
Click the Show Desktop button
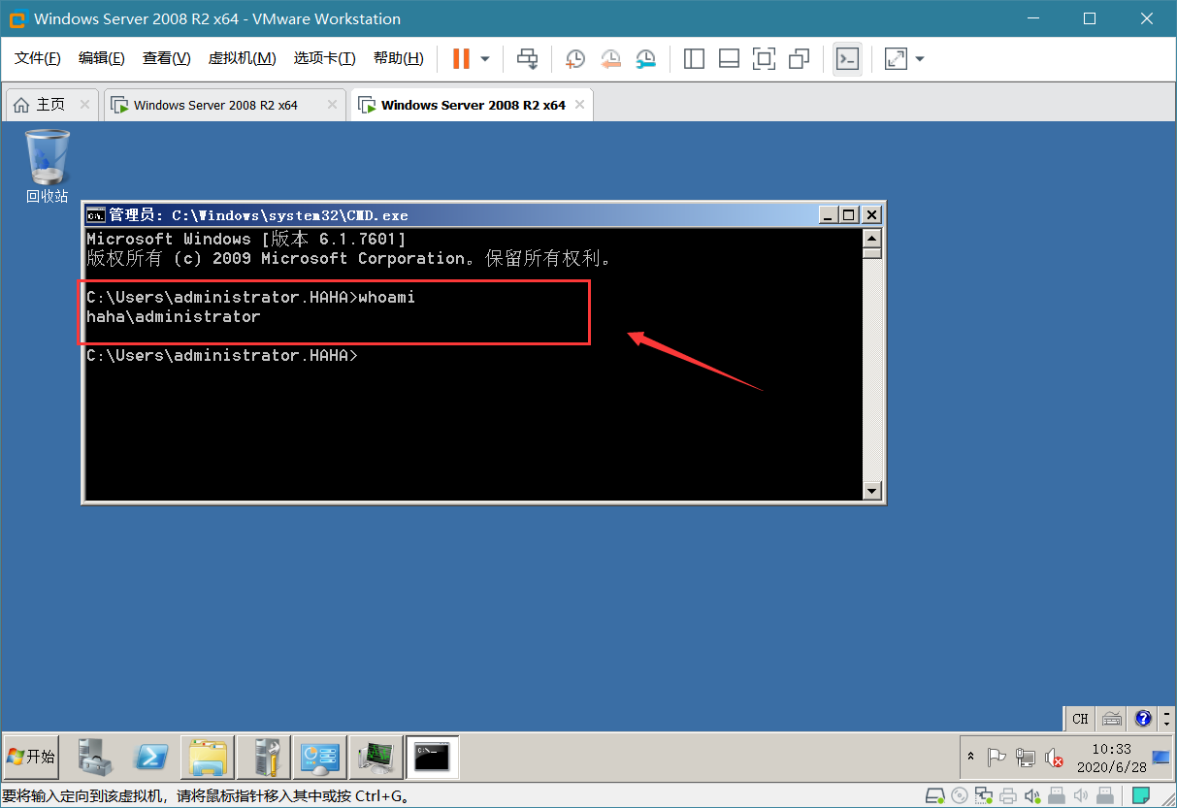coord(1161,758)
